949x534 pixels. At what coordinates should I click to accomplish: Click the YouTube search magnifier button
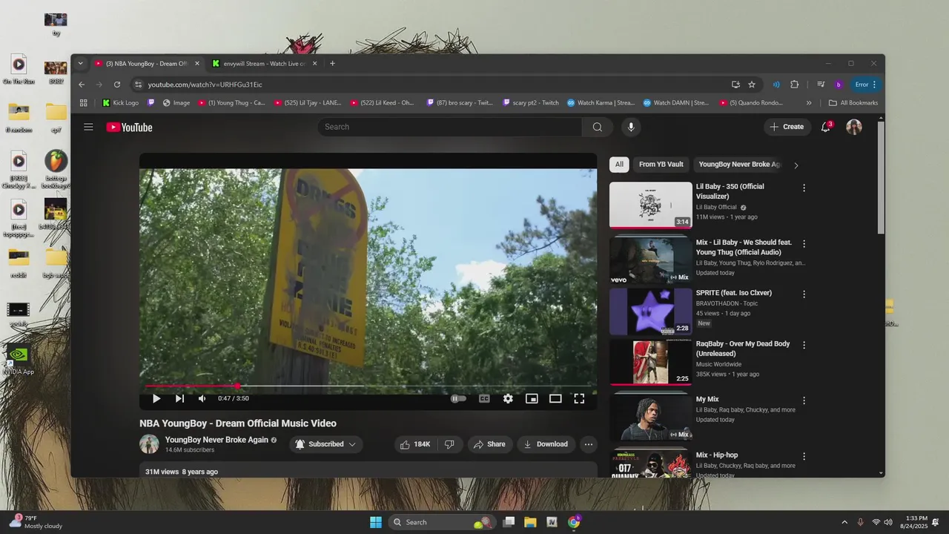[597, 127]
